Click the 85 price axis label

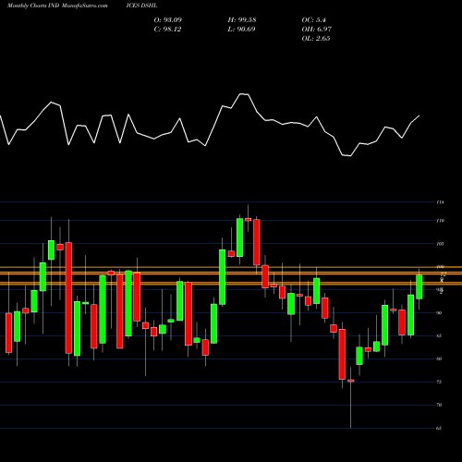click(x=439, y=335)
